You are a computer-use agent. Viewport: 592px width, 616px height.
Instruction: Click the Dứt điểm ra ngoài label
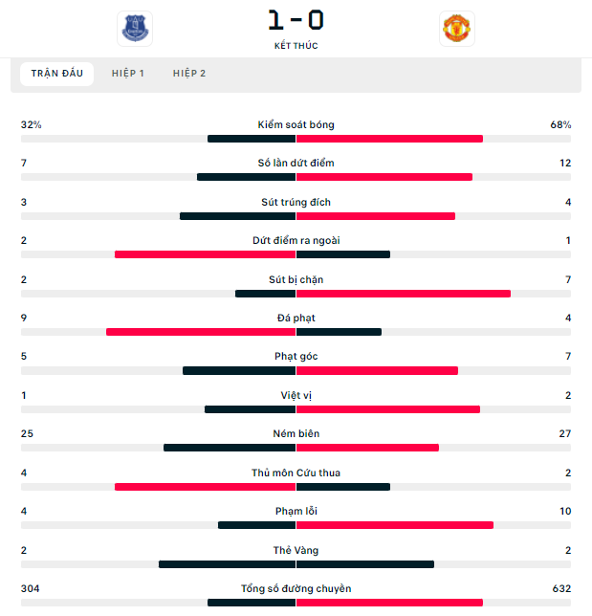click(296, 240)
